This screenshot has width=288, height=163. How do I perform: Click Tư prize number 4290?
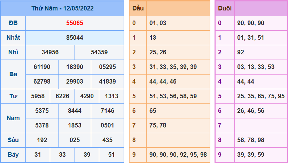pos(87,96)
